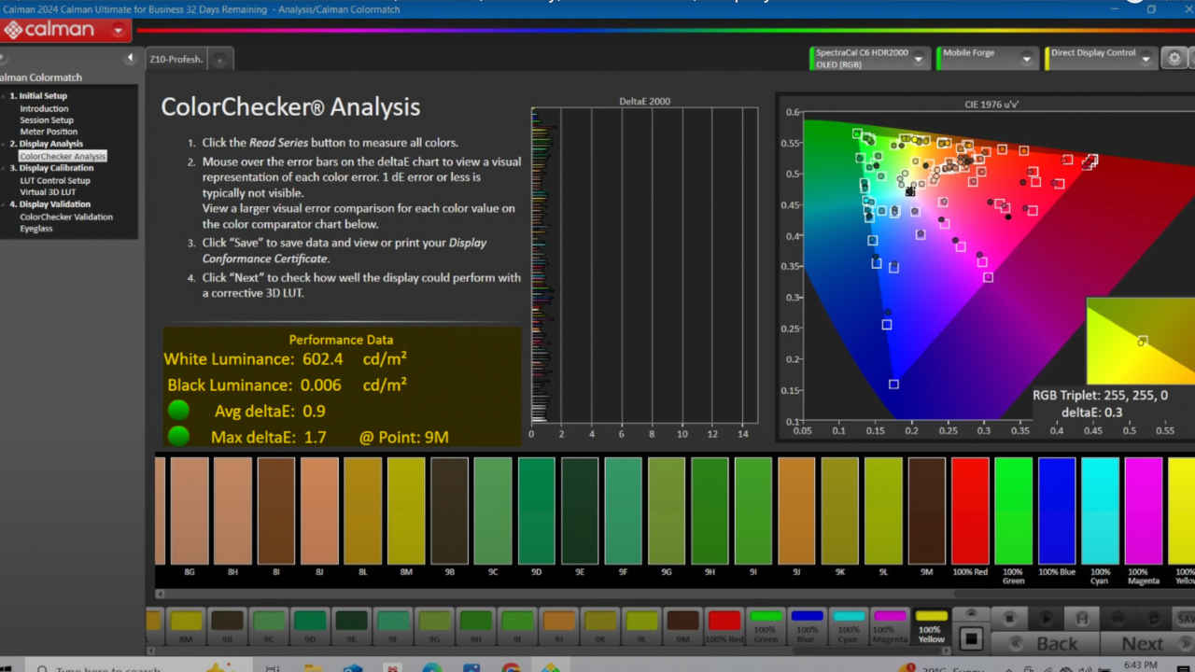This screenshot has height=672, width=1195.
Task: Select 100% Green pattern button in strip
Action: (x=766, y=627)
